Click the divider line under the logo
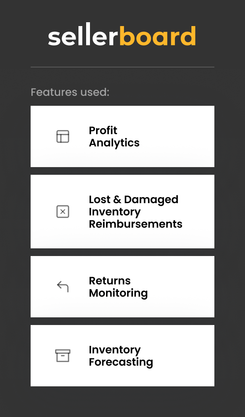Viewport: 245px width, 417px height. [122, 67]
